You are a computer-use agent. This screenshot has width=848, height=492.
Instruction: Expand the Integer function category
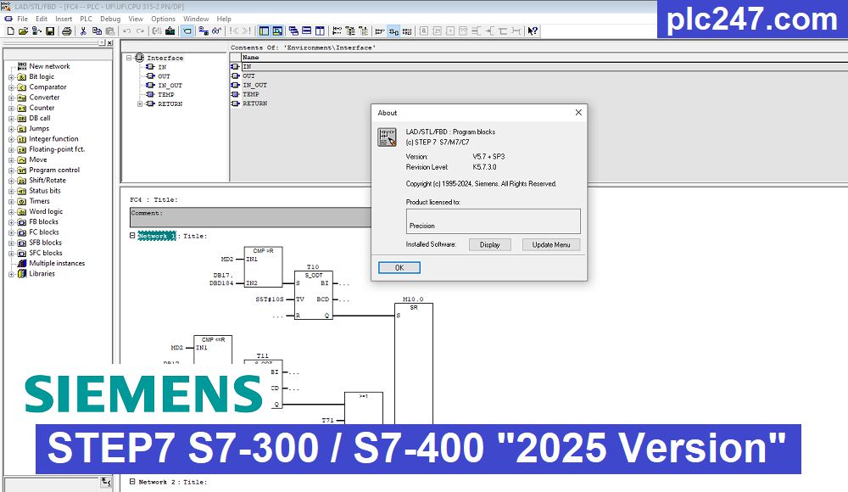click(11, 140)
